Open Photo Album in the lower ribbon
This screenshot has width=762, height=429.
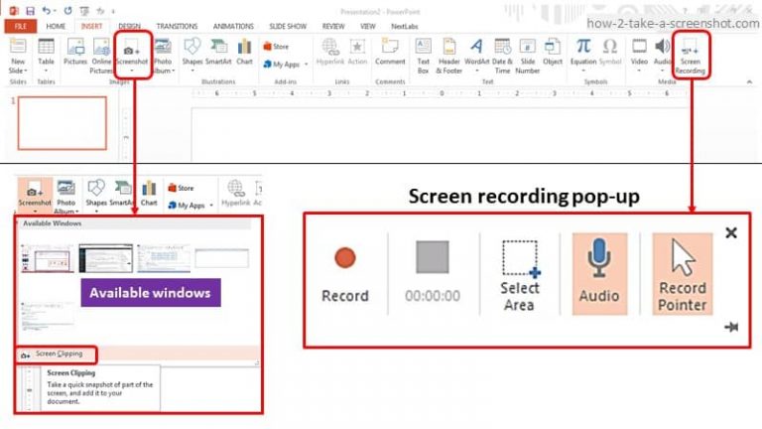coord(65,197)
